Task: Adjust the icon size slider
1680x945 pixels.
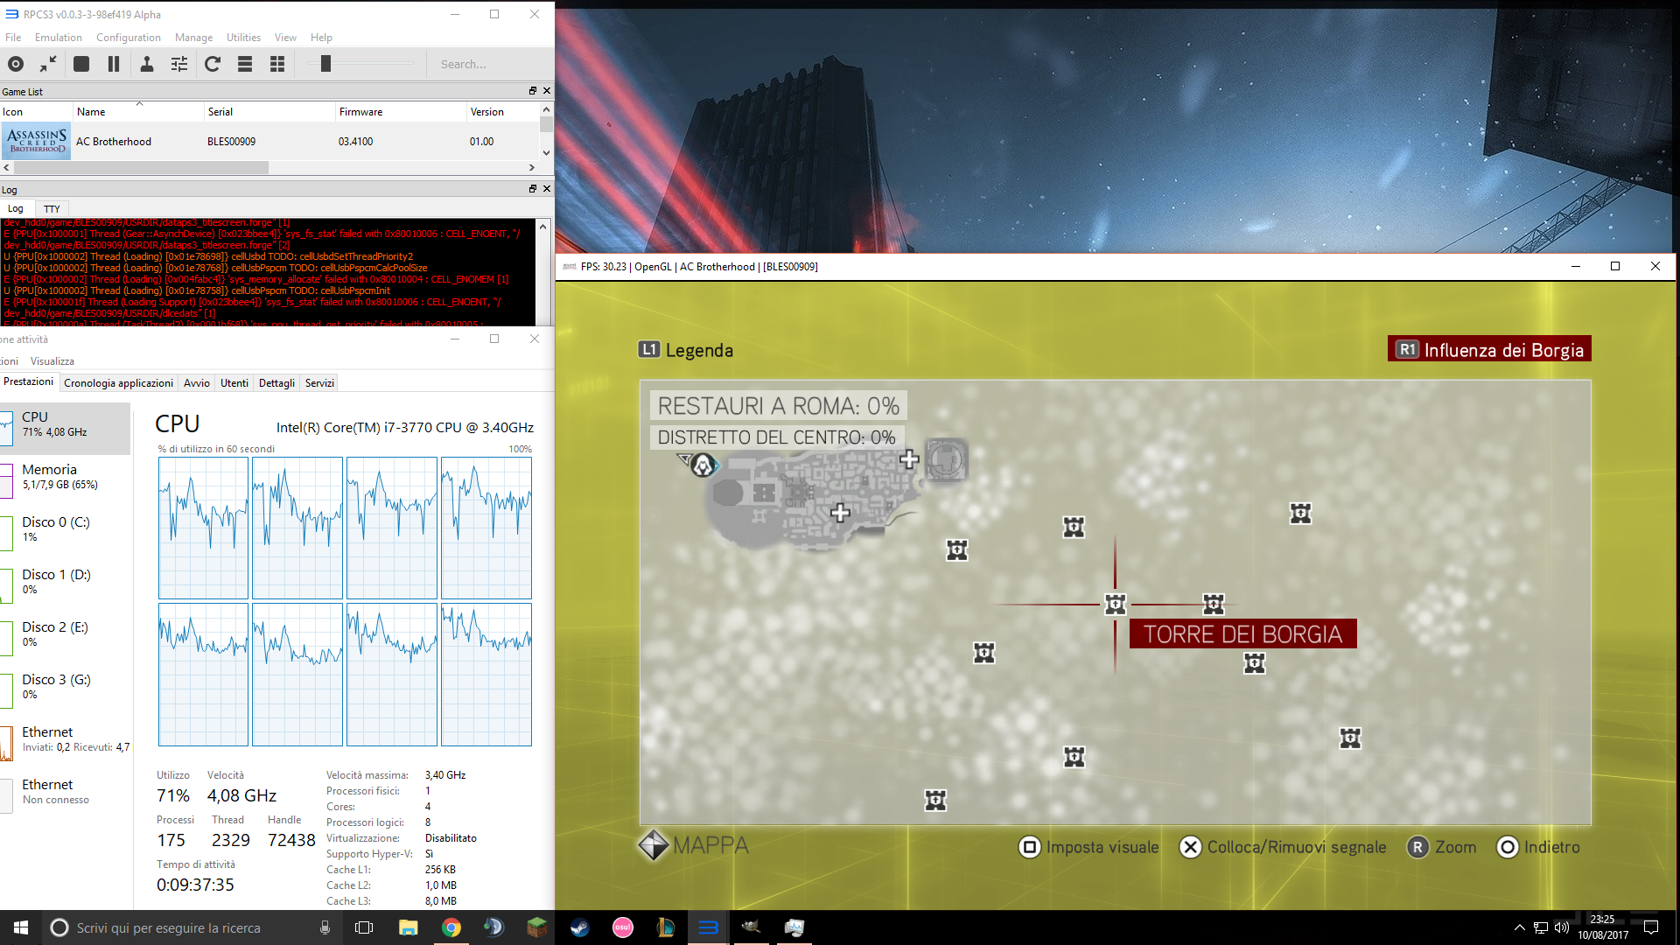Action: coord(325,64)
